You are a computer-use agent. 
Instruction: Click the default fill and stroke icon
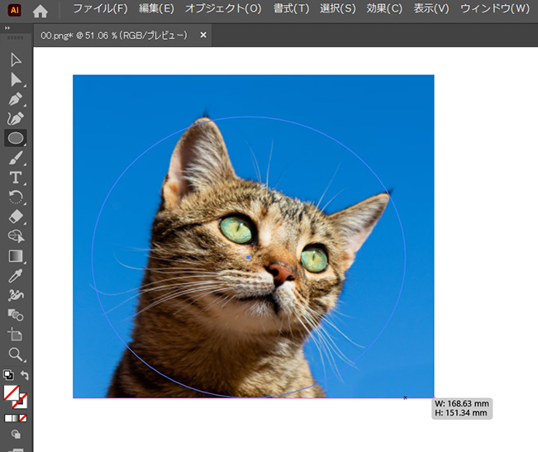(x=8, y=374)
